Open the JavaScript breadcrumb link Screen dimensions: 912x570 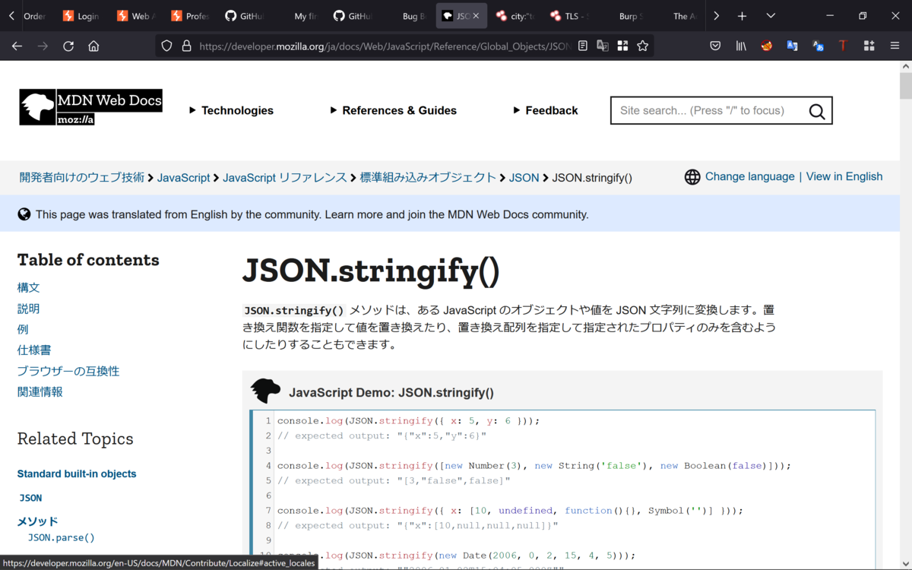tap(183, 177)
